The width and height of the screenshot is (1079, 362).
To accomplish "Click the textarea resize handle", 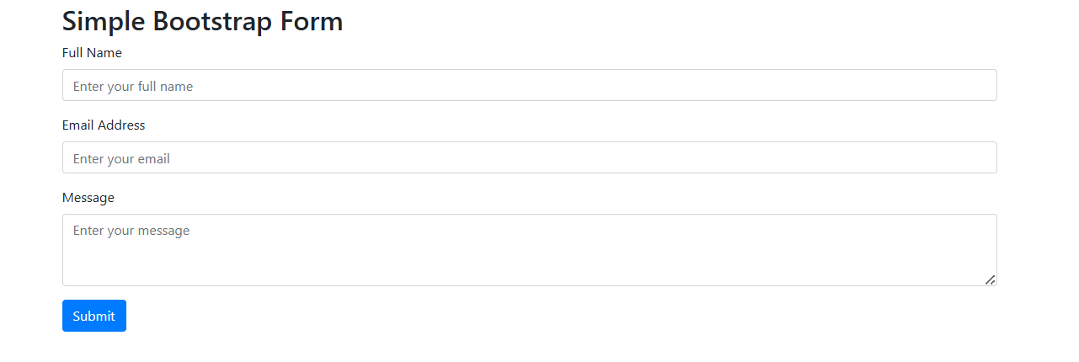I will (x=991, y=279).
